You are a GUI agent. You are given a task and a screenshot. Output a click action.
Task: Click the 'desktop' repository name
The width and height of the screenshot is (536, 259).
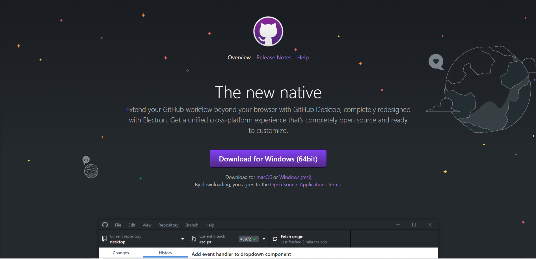(118, 242)
